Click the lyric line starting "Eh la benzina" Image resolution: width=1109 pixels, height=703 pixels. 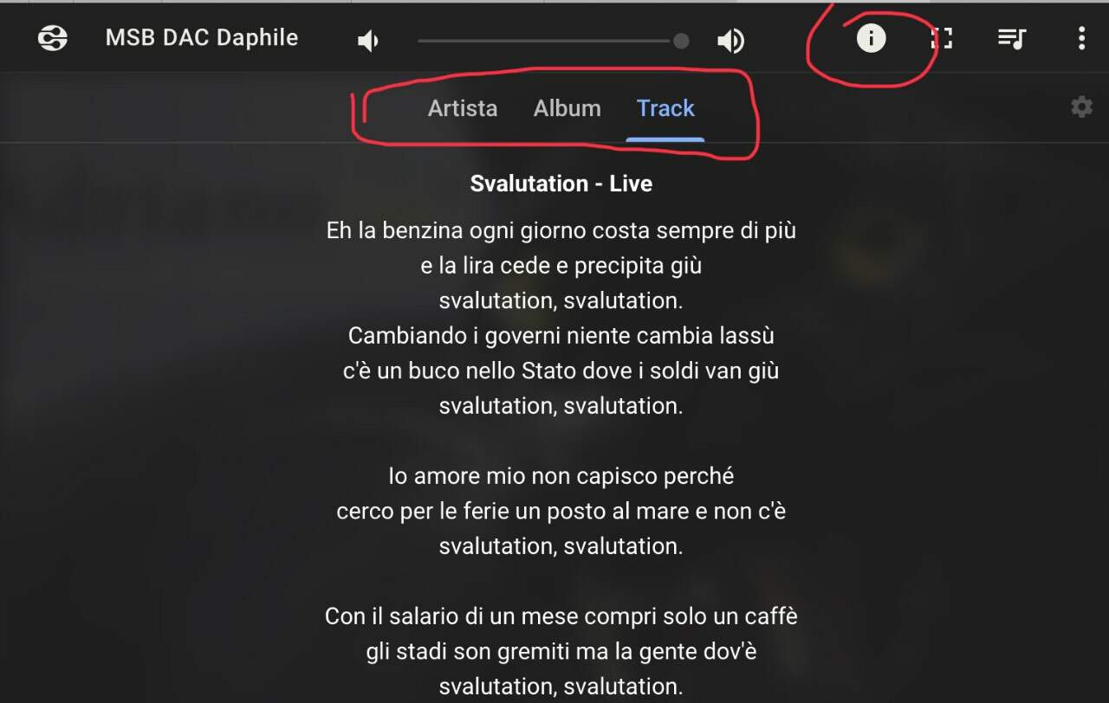(x=561, y=231)
